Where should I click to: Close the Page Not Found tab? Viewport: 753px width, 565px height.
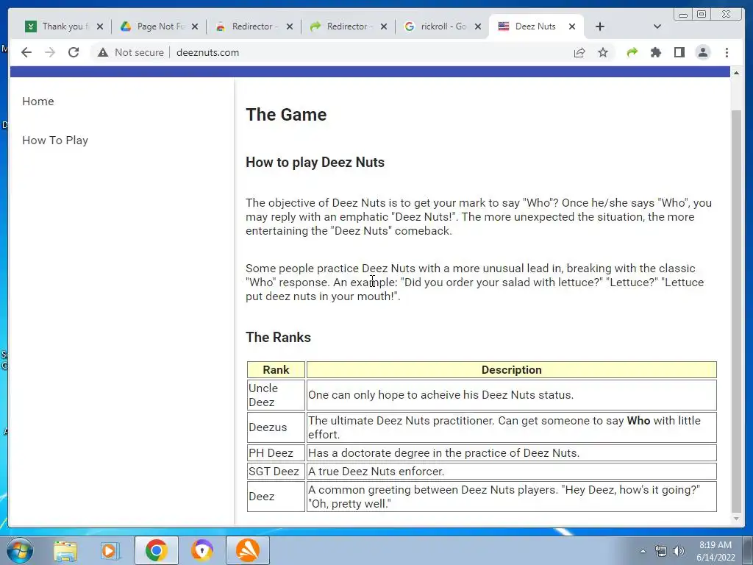tap(194, 26)
